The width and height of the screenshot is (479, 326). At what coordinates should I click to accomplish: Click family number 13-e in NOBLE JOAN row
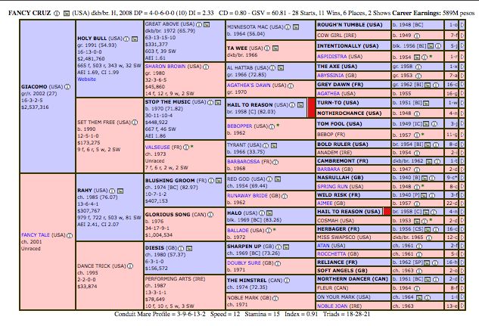click(x=452, y=306)
